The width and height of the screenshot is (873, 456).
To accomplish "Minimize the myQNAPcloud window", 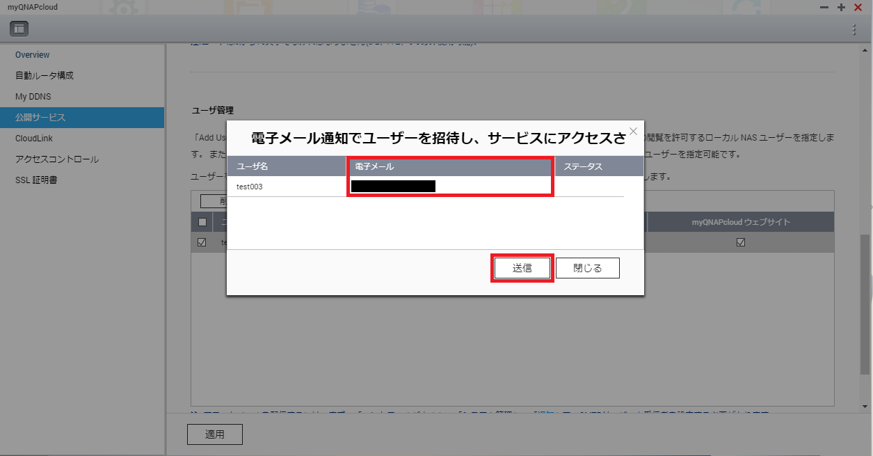I will (824, 7).
